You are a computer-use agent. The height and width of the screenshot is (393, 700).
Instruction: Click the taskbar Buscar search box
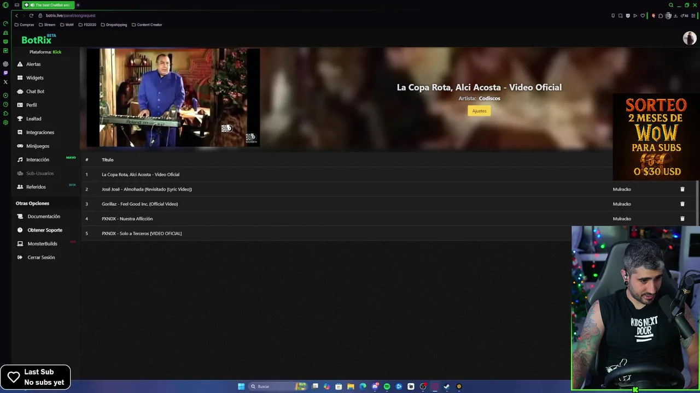point(277,386)
